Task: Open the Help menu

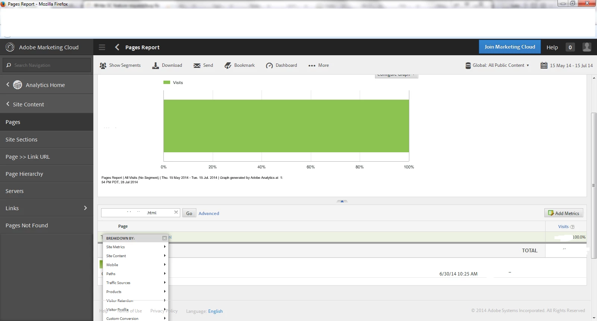Action: 552,47
